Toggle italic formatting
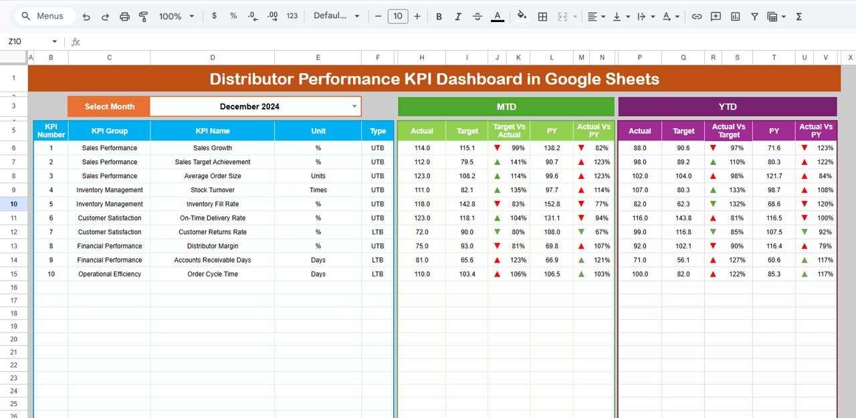Viewport: 856px width, 418px height. [x=458, y=16]
